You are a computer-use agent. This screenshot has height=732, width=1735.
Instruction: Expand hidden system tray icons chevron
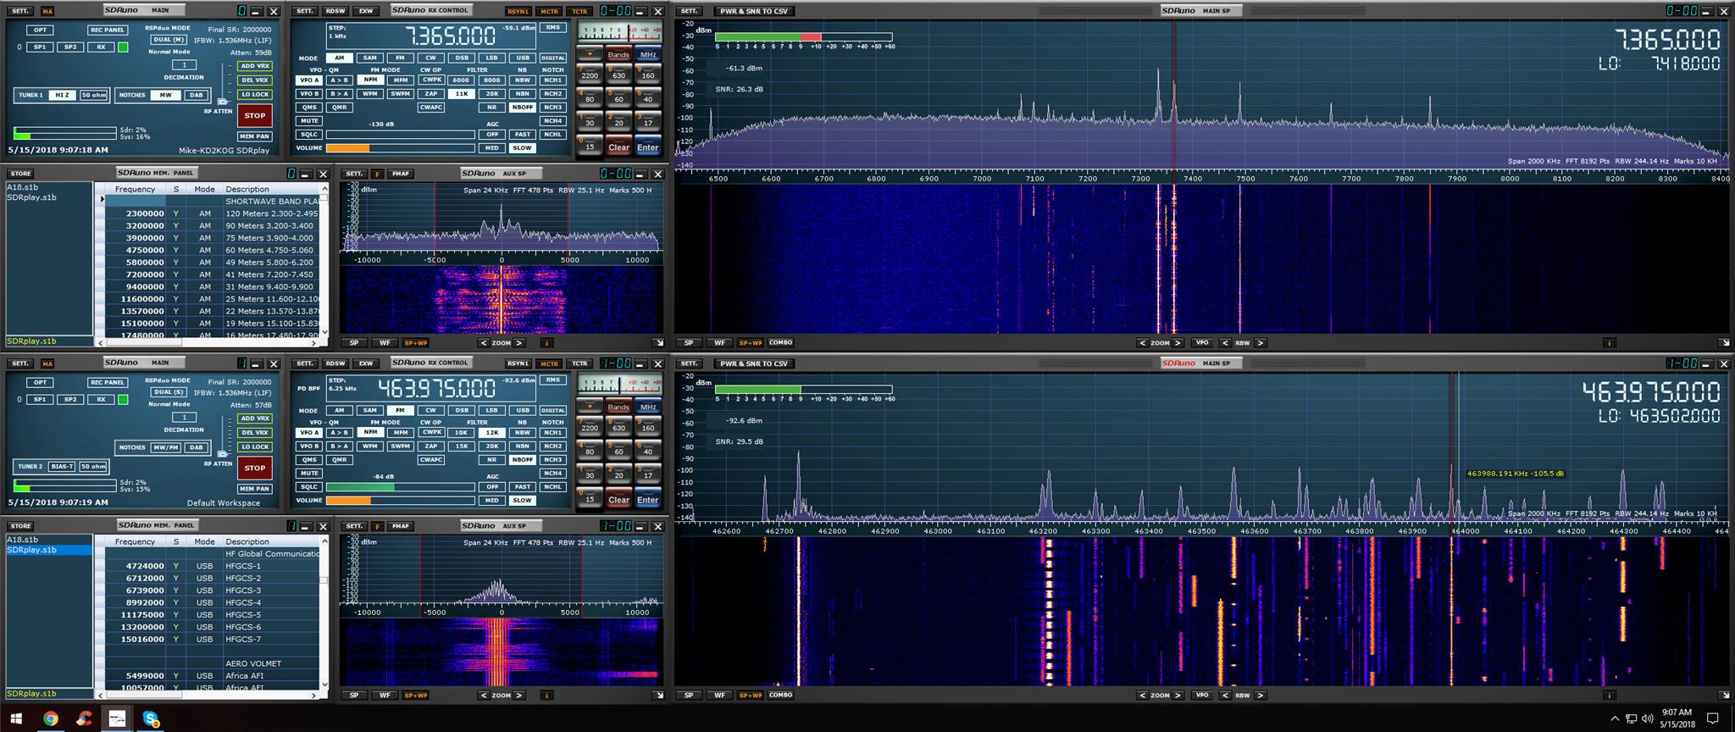1615,719
